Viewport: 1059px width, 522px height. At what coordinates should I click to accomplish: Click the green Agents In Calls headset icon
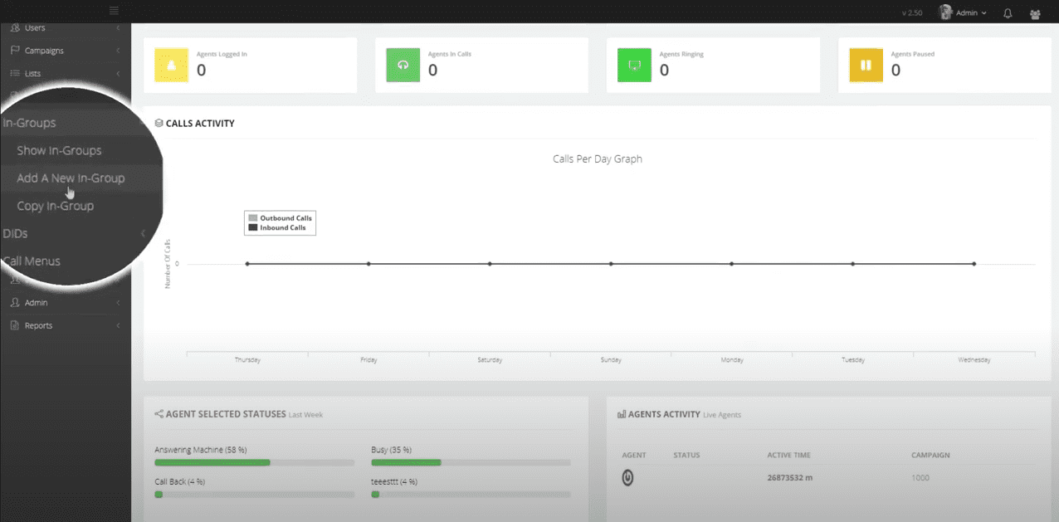point(403,66)
